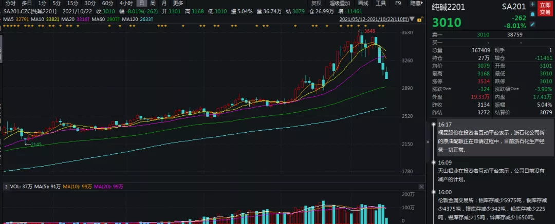The width and height of the screenshot is (555, 224).
Task: Click the 16:17 news timeline dot
Action: (x=433, y=125)
